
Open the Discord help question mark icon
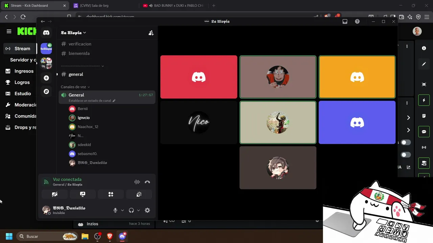357,21
